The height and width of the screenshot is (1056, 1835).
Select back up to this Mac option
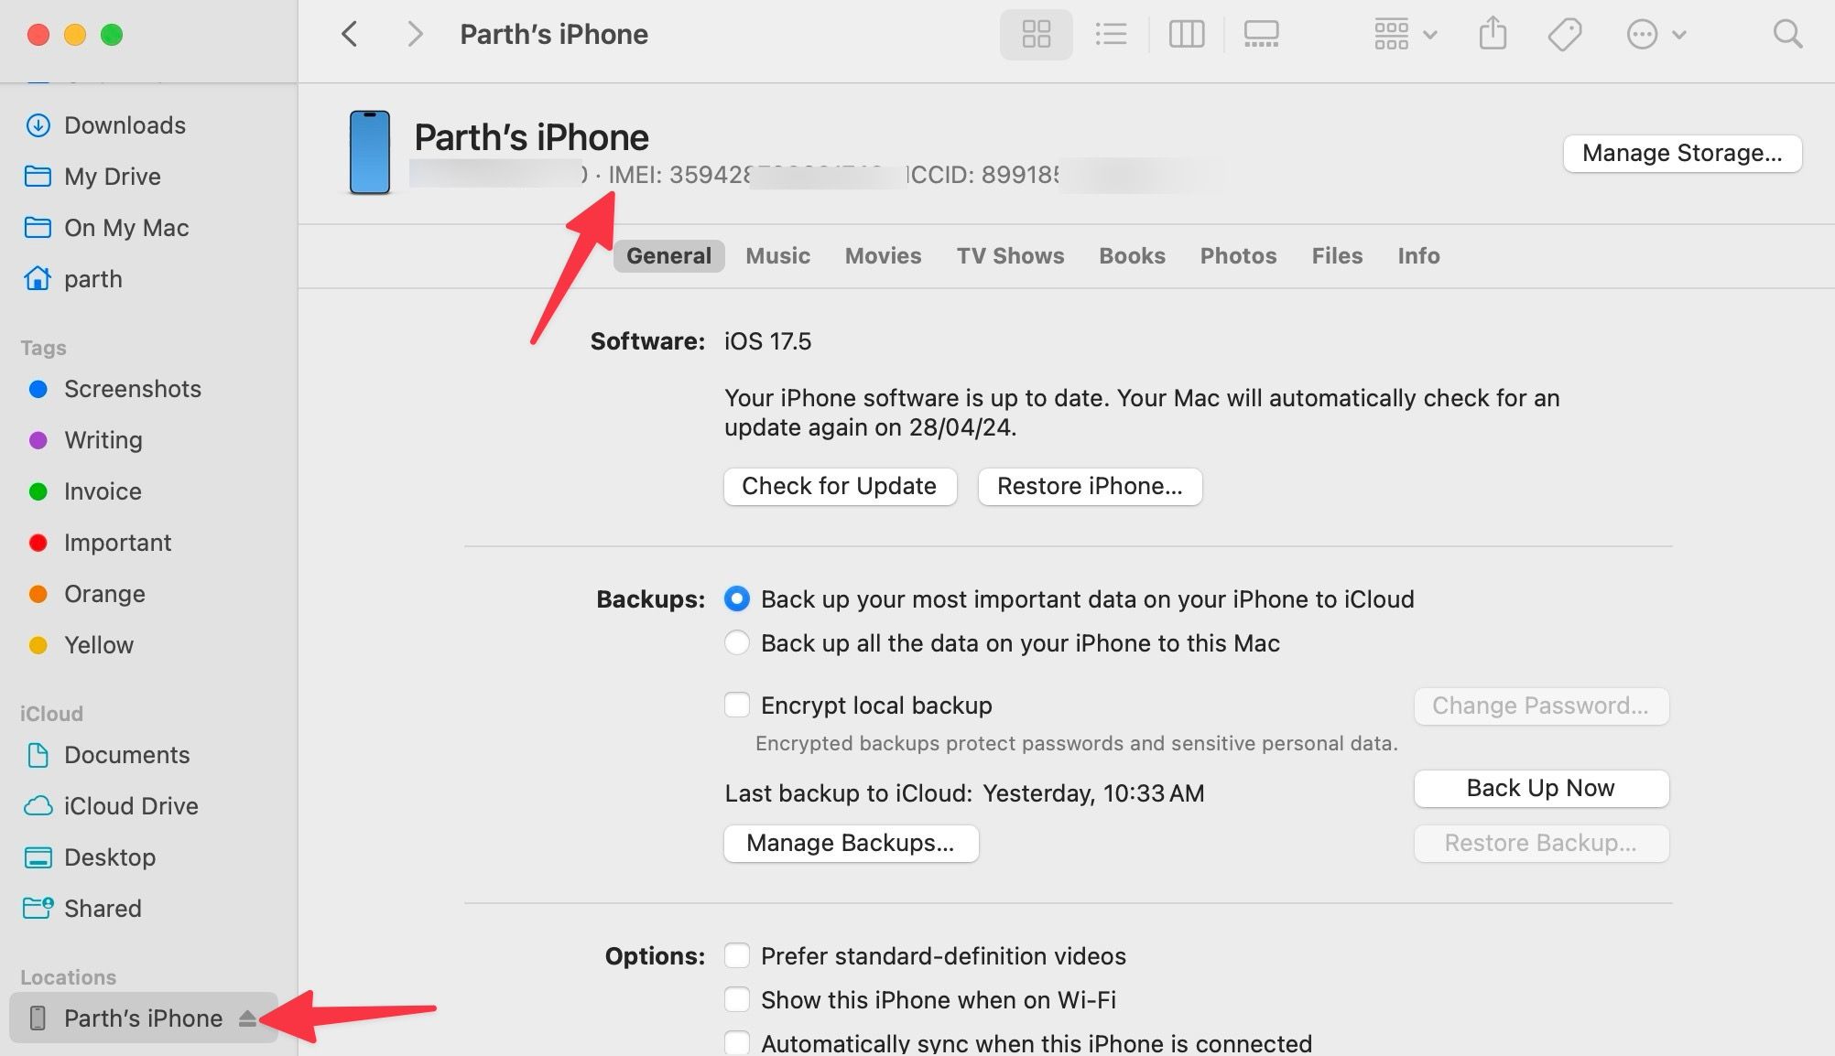pyautogui.click(x=736, y=642)
